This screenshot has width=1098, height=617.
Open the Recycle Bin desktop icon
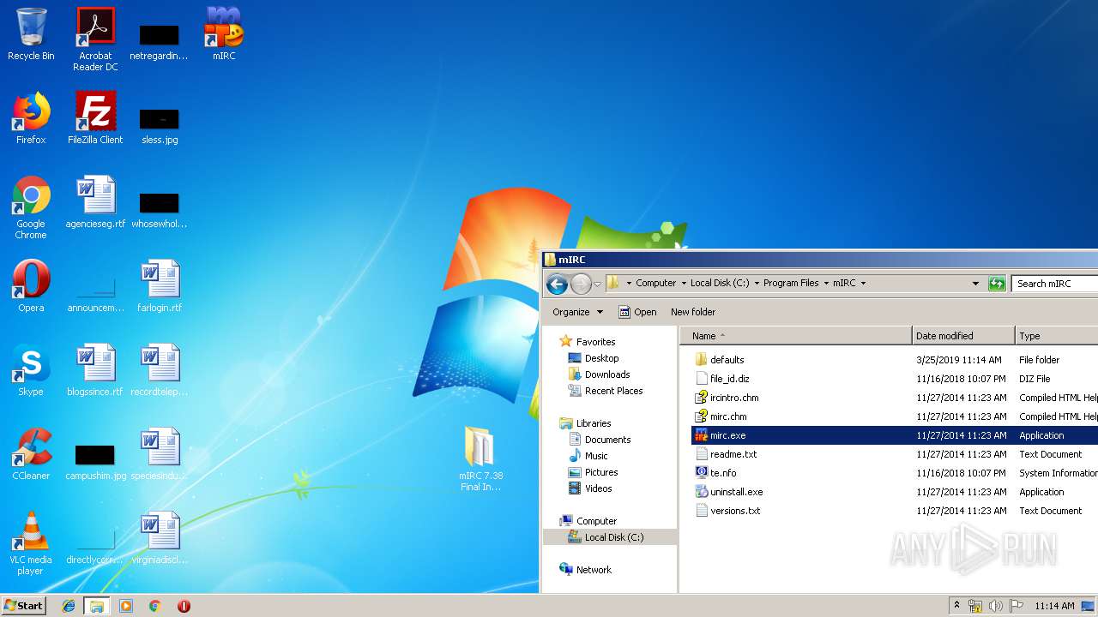[31, 34]
